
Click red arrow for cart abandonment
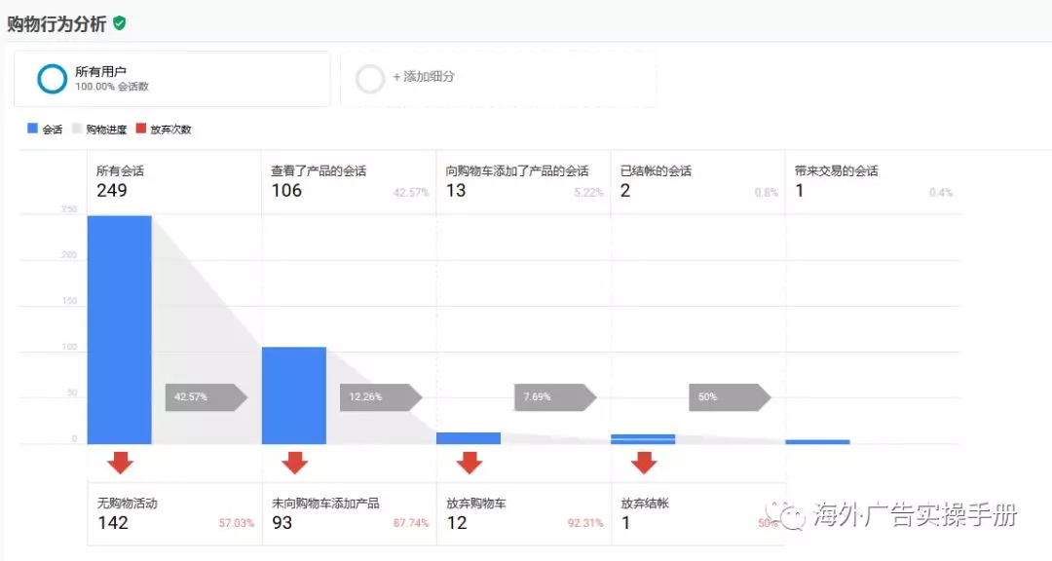pos(470,462)
